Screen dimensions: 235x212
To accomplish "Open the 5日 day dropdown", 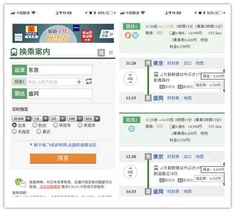I will (58, 119).
